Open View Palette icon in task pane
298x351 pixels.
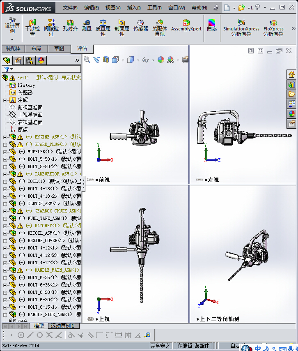click(x=291, y=104)
